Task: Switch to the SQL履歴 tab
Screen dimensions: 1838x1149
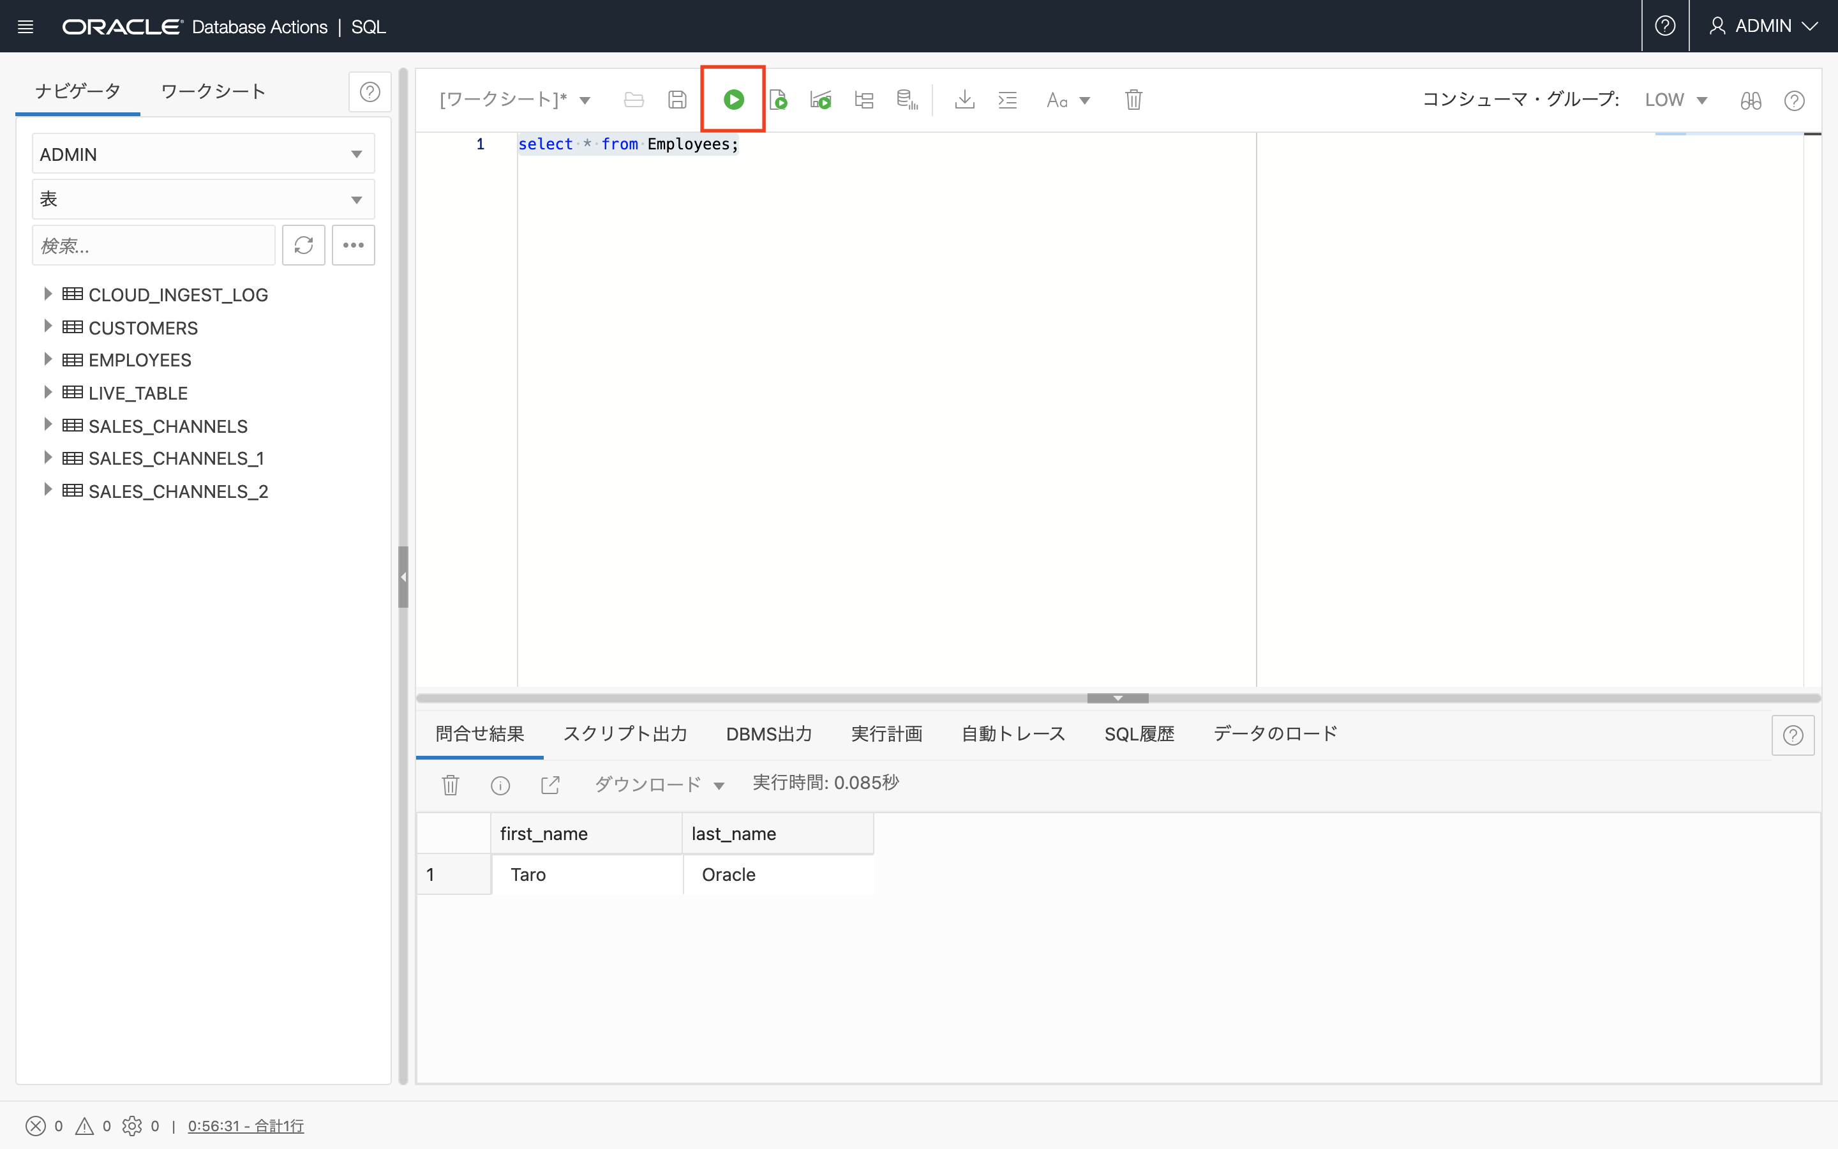Action: coord(1139,733)
